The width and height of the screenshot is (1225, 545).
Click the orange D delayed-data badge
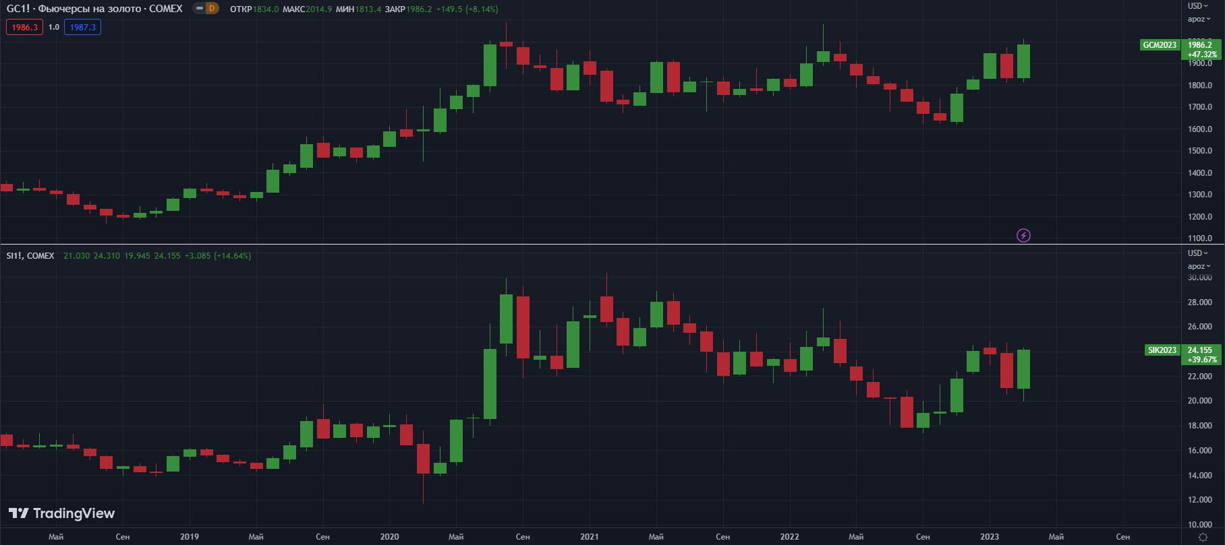point(212,9)
